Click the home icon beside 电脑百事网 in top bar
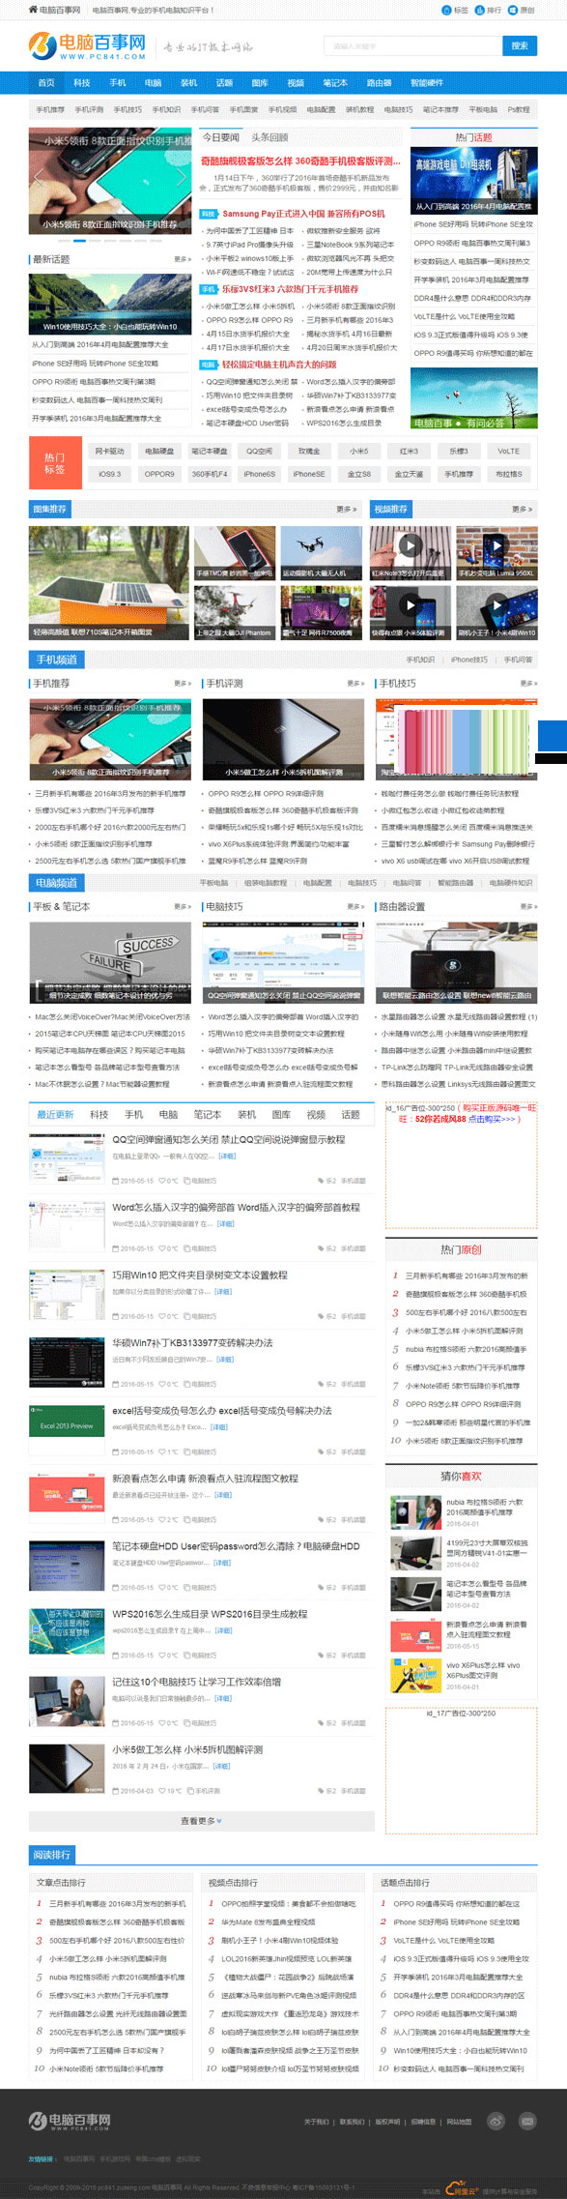Viewport: 567px width, 2199px height. pos(34,10)
